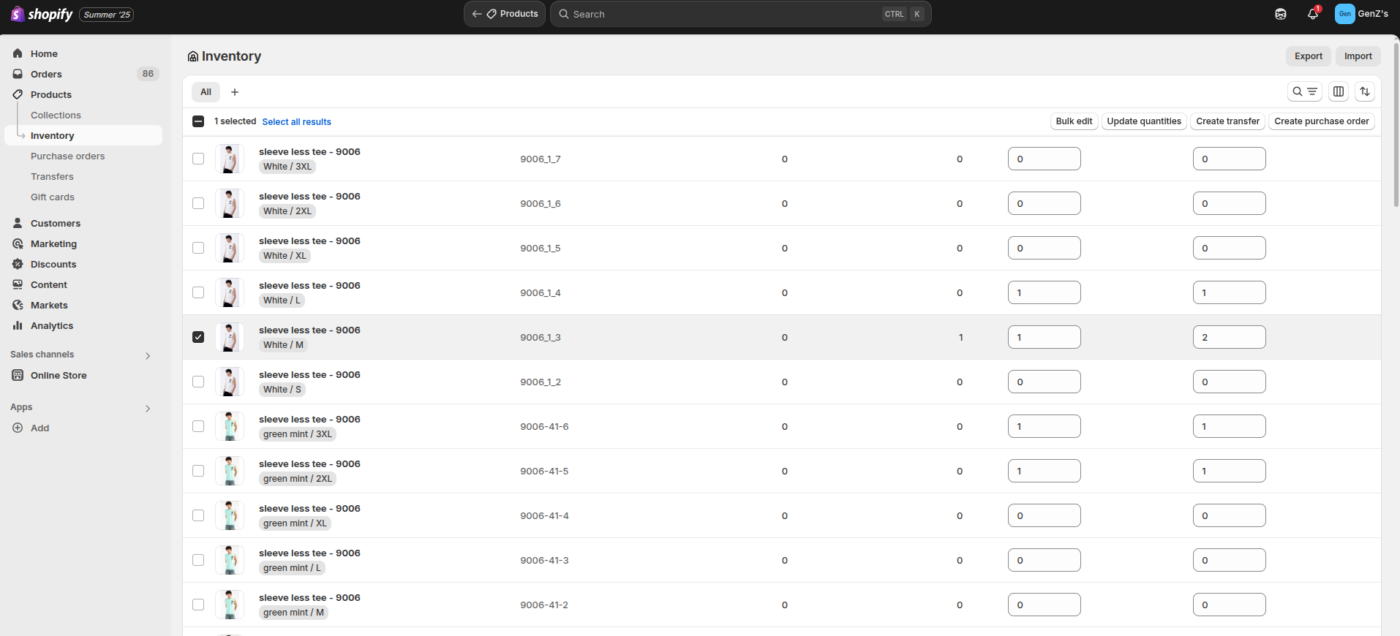Click Select all results link

[296, 122]
